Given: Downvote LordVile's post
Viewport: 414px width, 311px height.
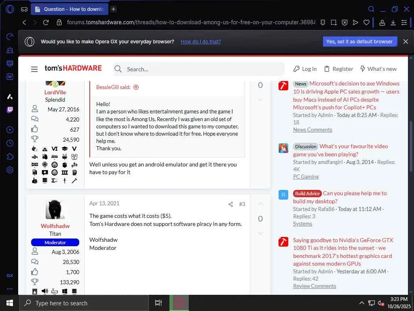Looking at the screenshot, I should 260,100.
